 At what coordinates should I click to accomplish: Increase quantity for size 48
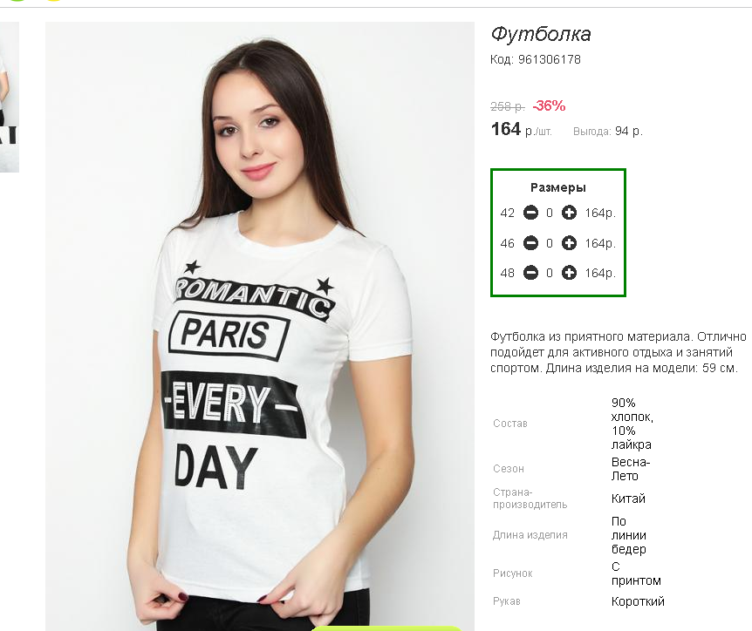click(x=570, y=273)
